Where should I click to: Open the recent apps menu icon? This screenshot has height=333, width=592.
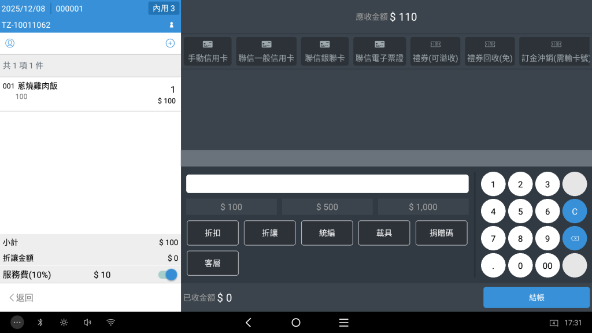pyautogui.click(x=343, y=323)
